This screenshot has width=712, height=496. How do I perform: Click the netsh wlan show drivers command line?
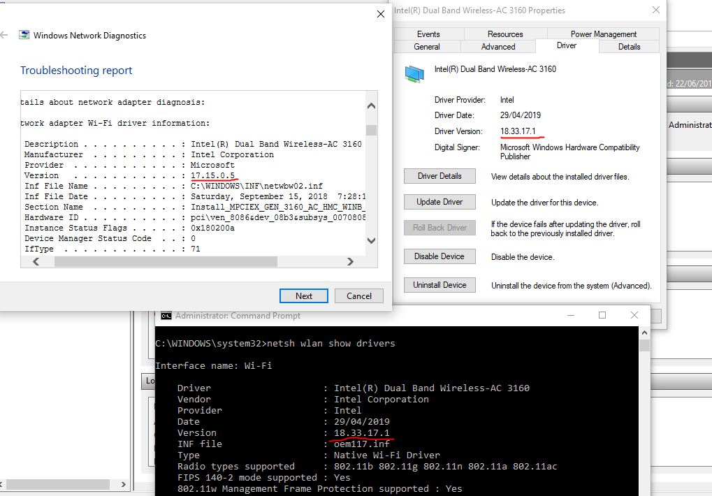point(275,344)
